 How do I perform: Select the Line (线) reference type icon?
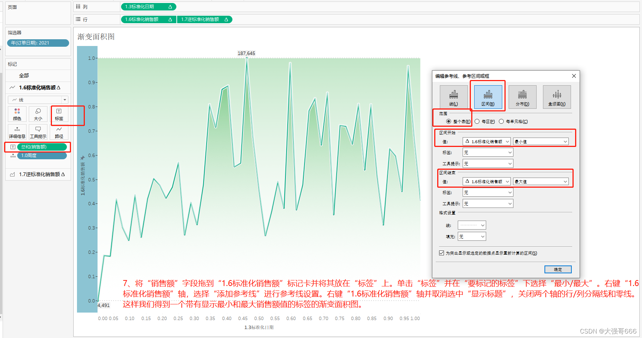[x=454, y=97]
